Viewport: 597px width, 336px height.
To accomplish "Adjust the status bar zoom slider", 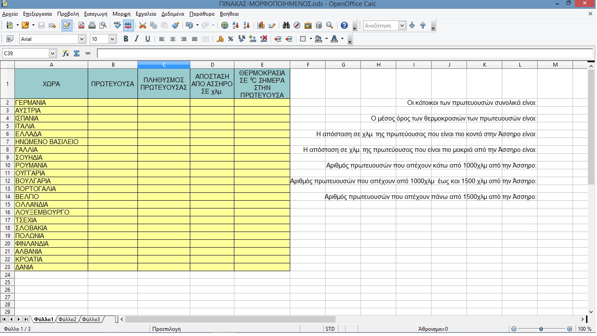I will click(x=542, y=329).
